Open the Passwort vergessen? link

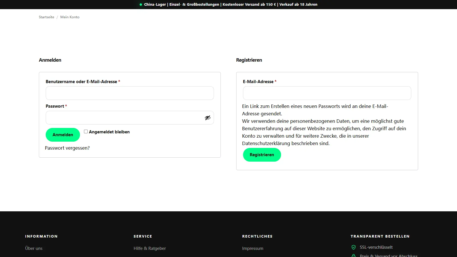67,148
